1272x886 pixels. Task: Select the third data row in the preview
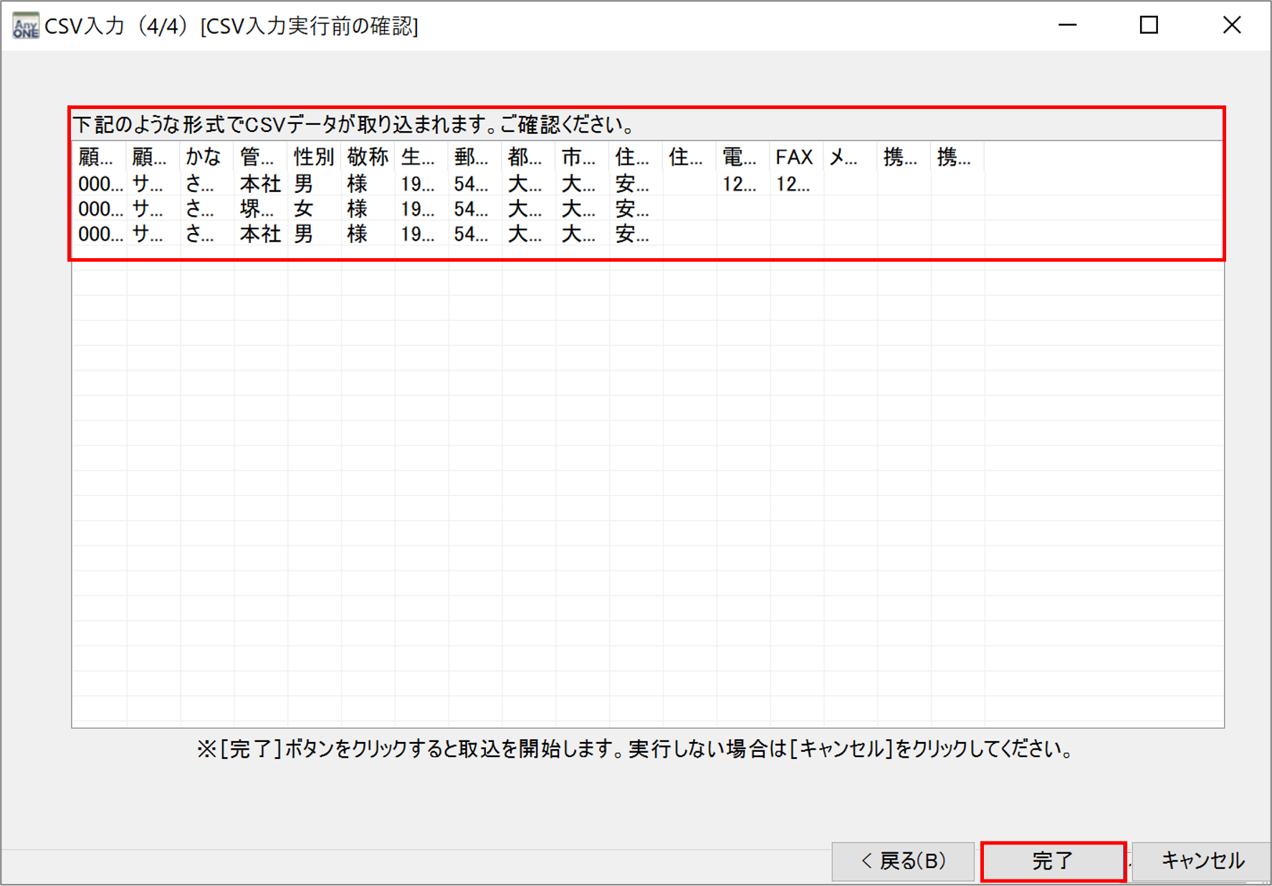tap(259, 234)
